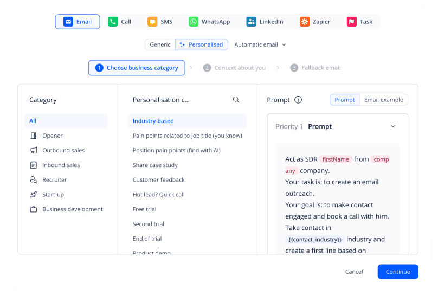Open the Email channel tab
Image resolution: width=438 pixels, height=295 pixels.
(x=78, y=22)
